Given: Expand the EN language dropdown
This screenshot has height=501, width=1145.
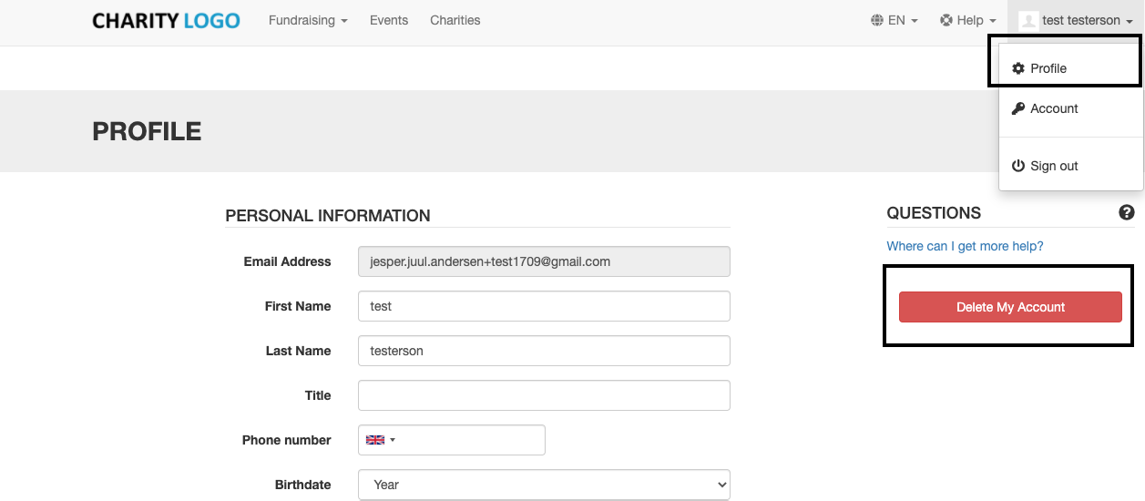Looking at the screenshot, I should point(895,20).
